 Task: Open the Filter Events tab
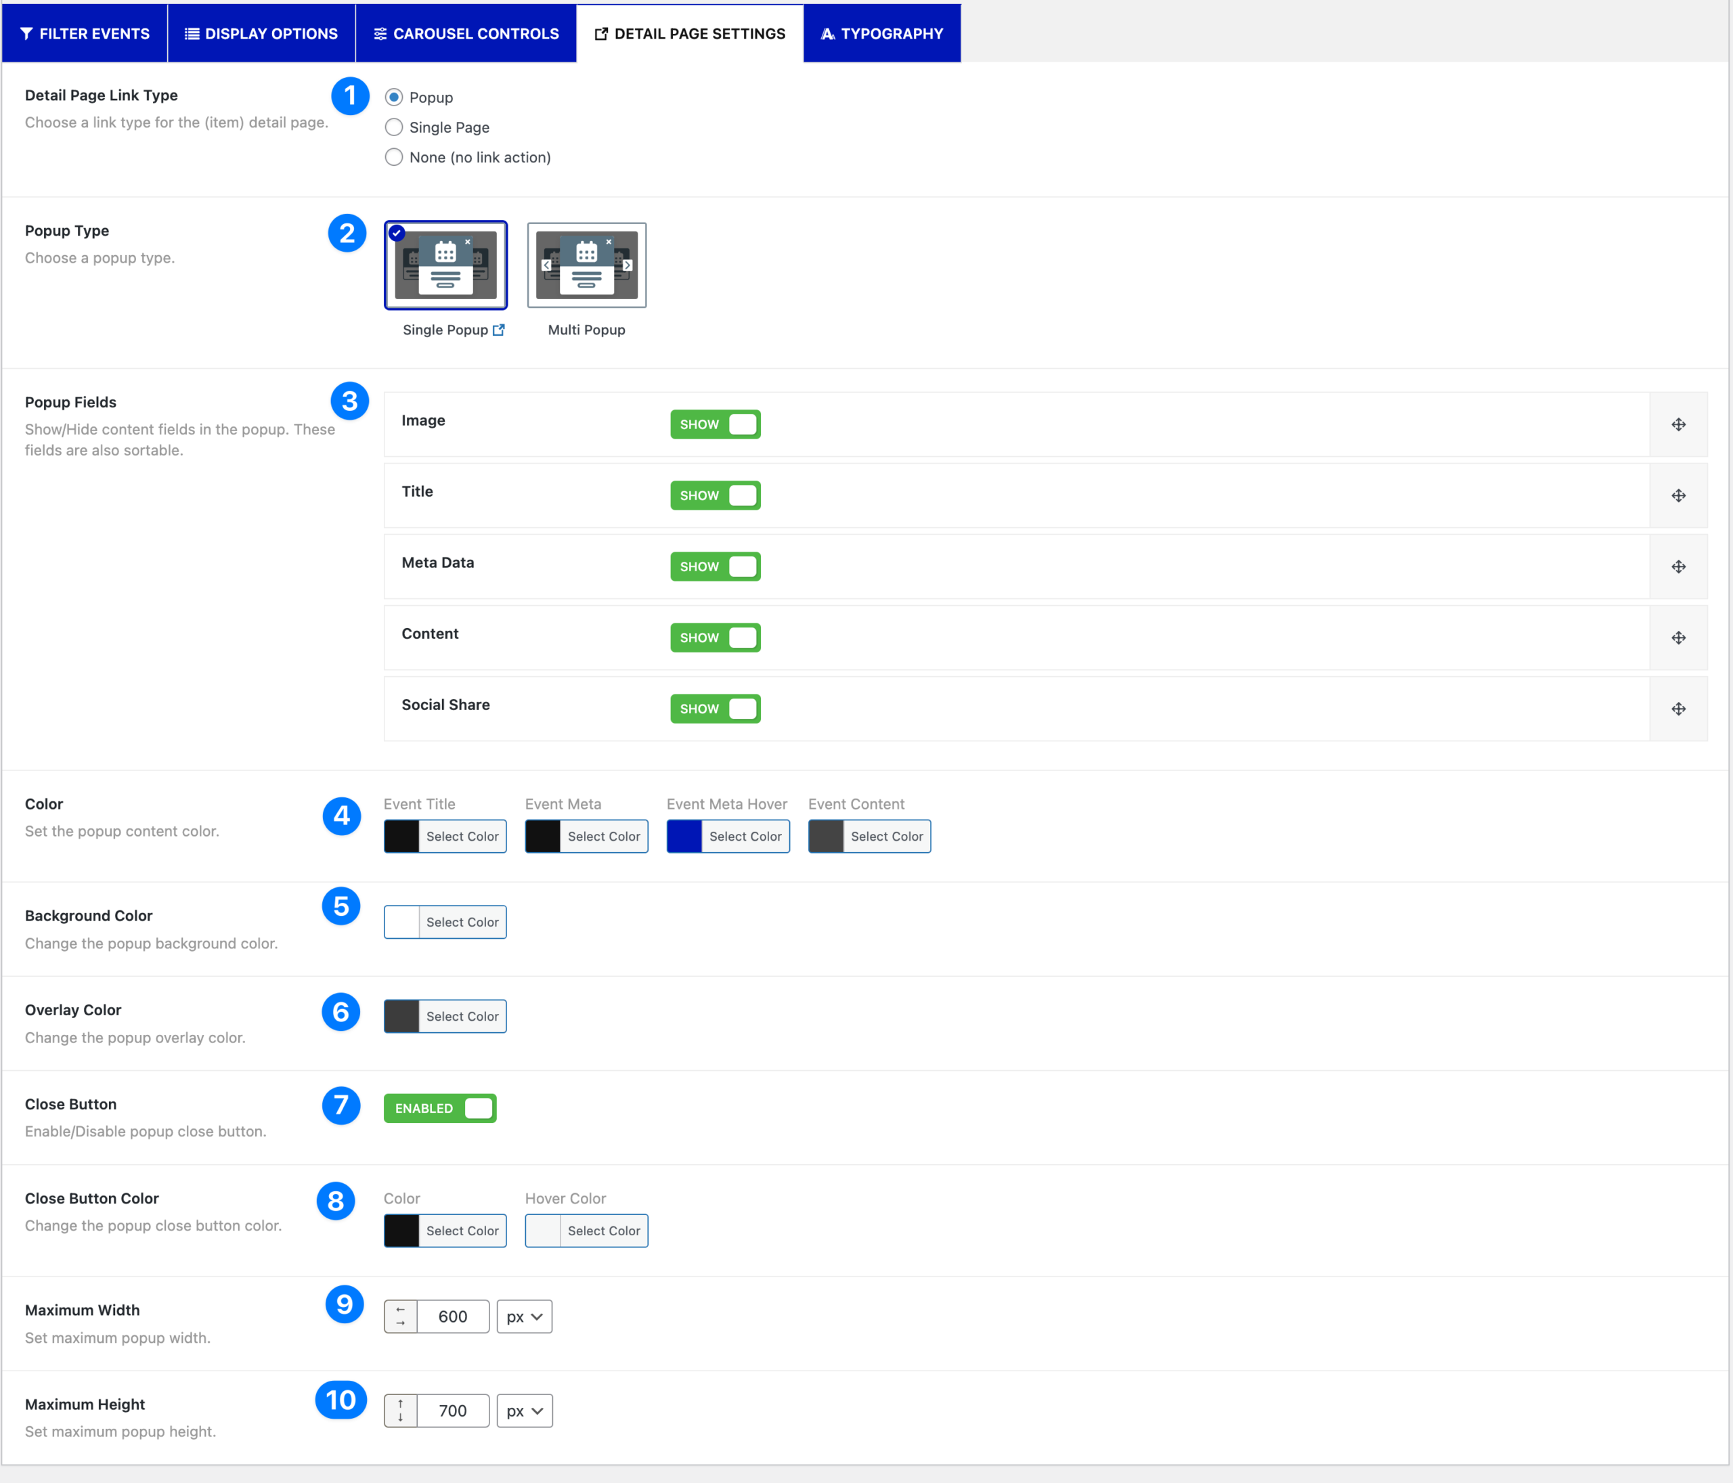point(85,33)
